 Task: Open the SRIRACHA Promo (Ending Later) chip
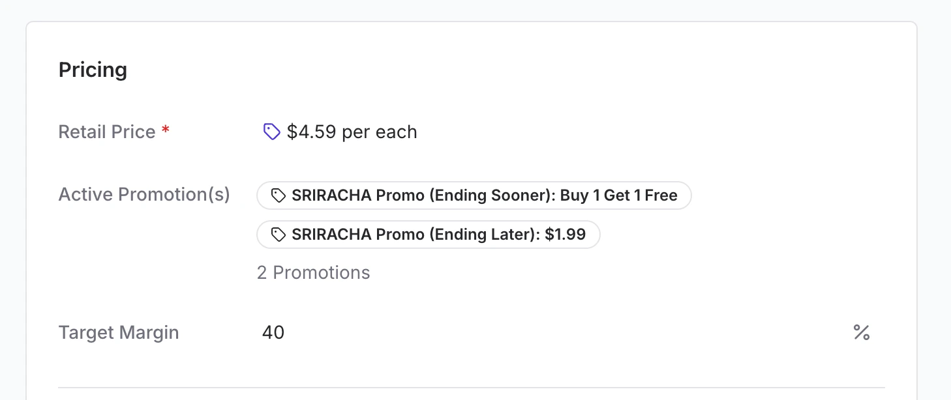coord(428,235)
